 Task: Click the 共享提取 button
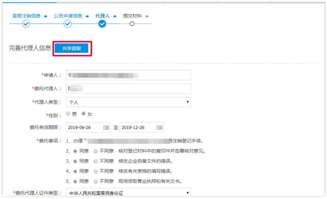tap(71, 48)
